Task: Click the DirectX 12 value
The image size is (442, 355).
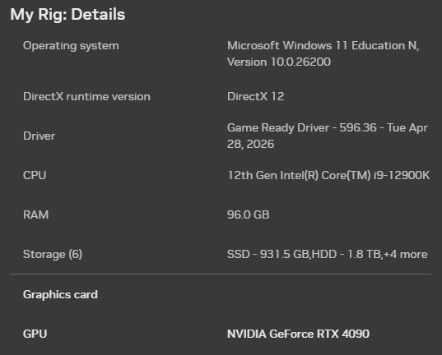Action: (255, 97)
